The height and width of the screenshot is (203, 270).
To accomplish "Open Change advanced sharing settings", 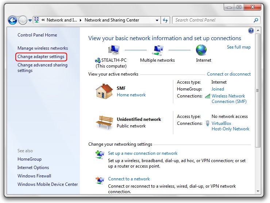I will (x=42, y=68).
